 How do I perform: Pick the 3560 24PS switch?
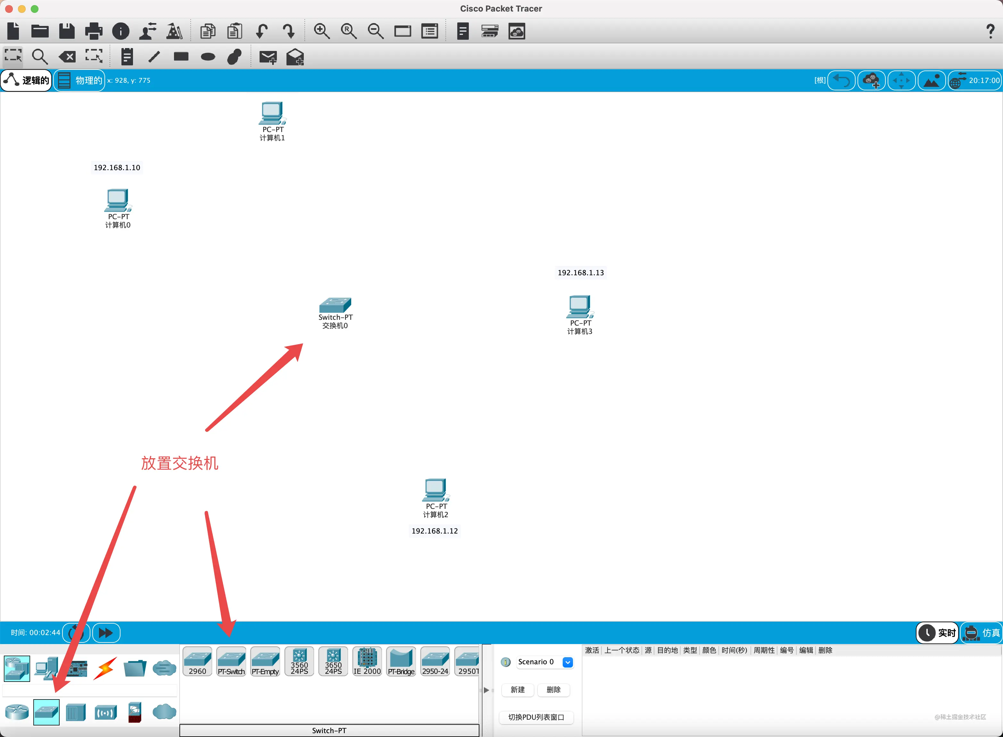pos(299,662)
